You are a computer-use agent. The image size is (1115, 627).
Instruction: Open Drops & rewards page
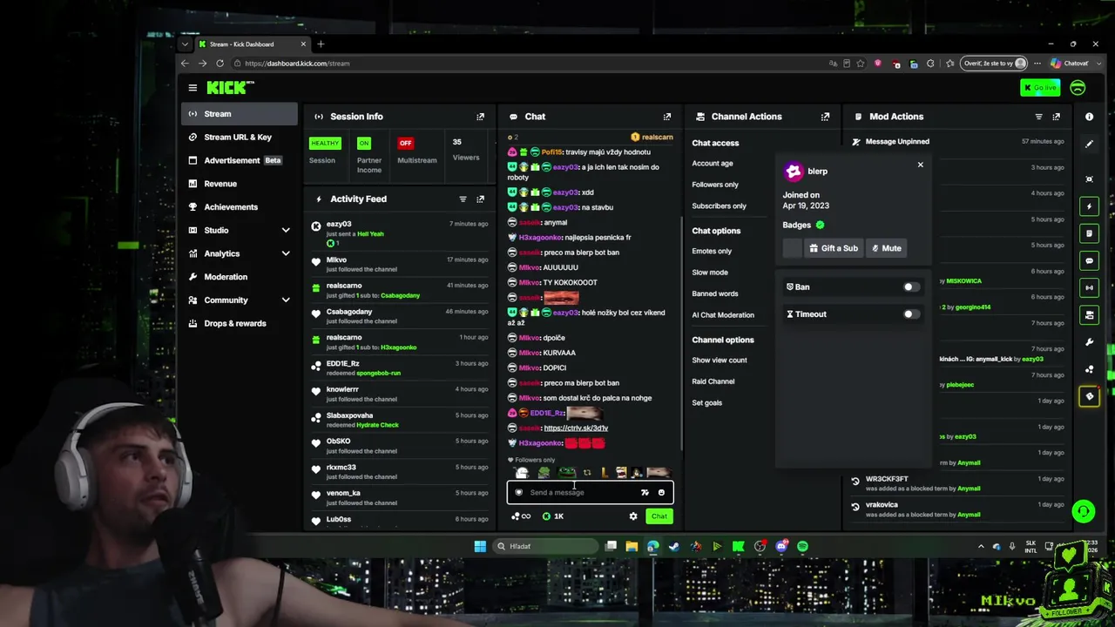click(x=240, y=324)
